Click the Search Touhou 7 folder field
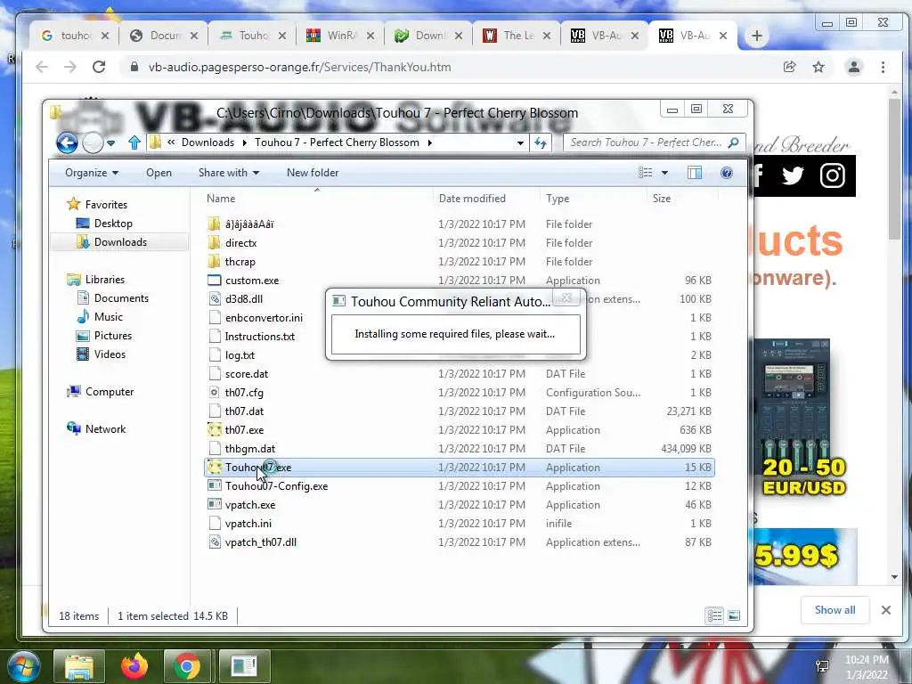 pos(654,142)
